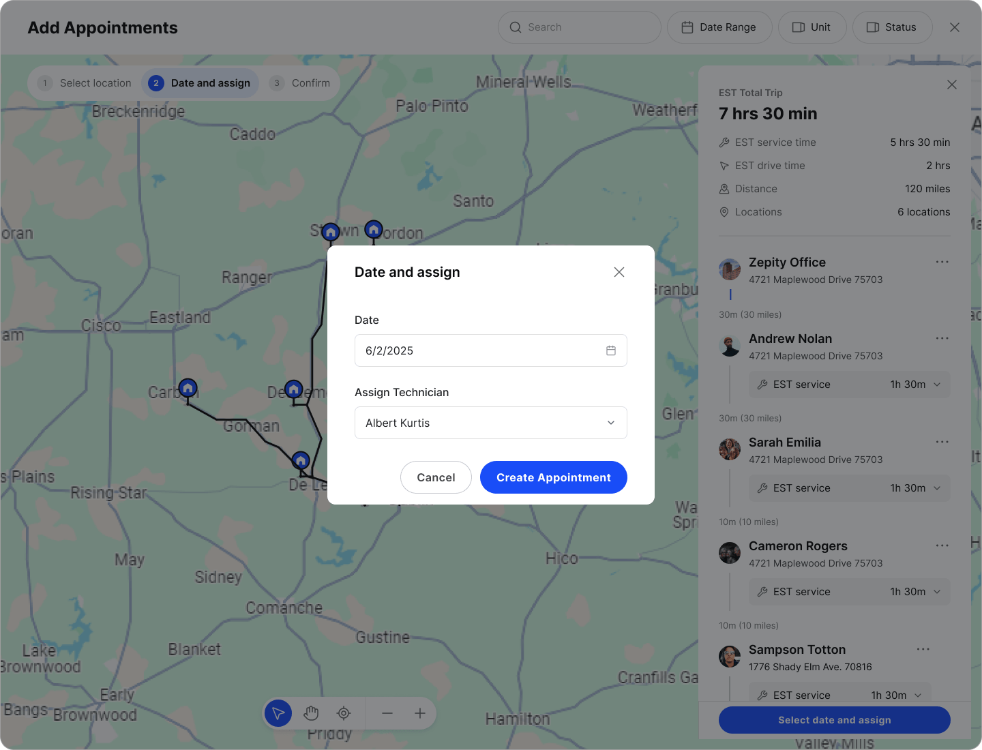
Task: Select the pointer cursor tool on map toolbar
Action: click(278, 713)
